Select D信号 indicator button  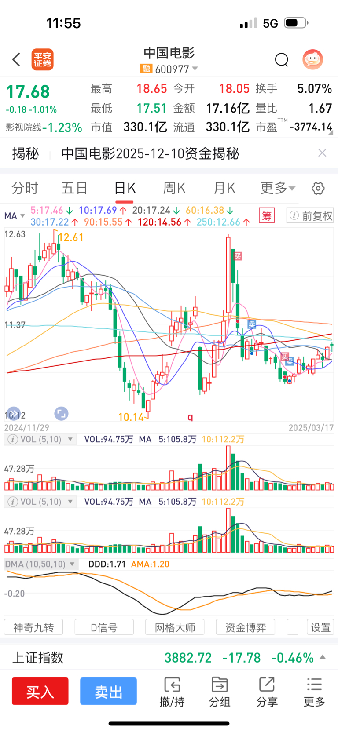click(x=104, y=627)
